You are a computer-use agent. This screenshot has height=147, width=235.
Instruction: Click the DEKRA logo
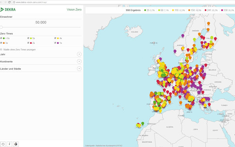(8, 9)
